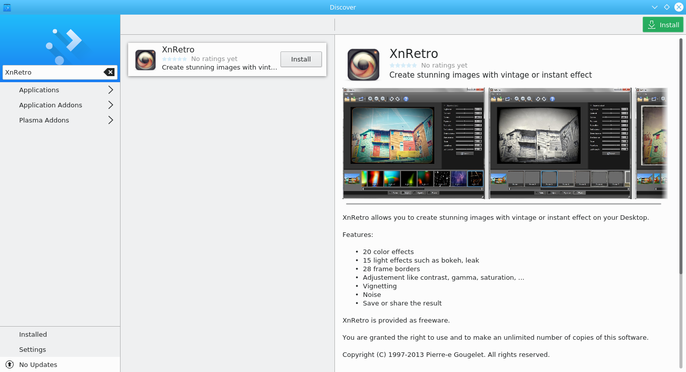Expand the Applications category chevron
This screenshot has height=372, width=686.
coord(110,90)
